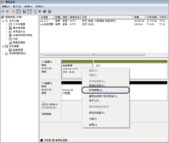Choose 刪除磁碟區(D)... from the context menu
169x143 pixels.
pos(106,113)
